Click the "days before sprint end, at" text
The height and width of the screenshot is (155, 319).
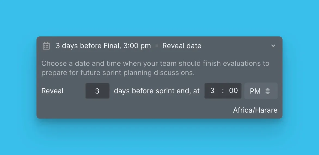[157, 91]
